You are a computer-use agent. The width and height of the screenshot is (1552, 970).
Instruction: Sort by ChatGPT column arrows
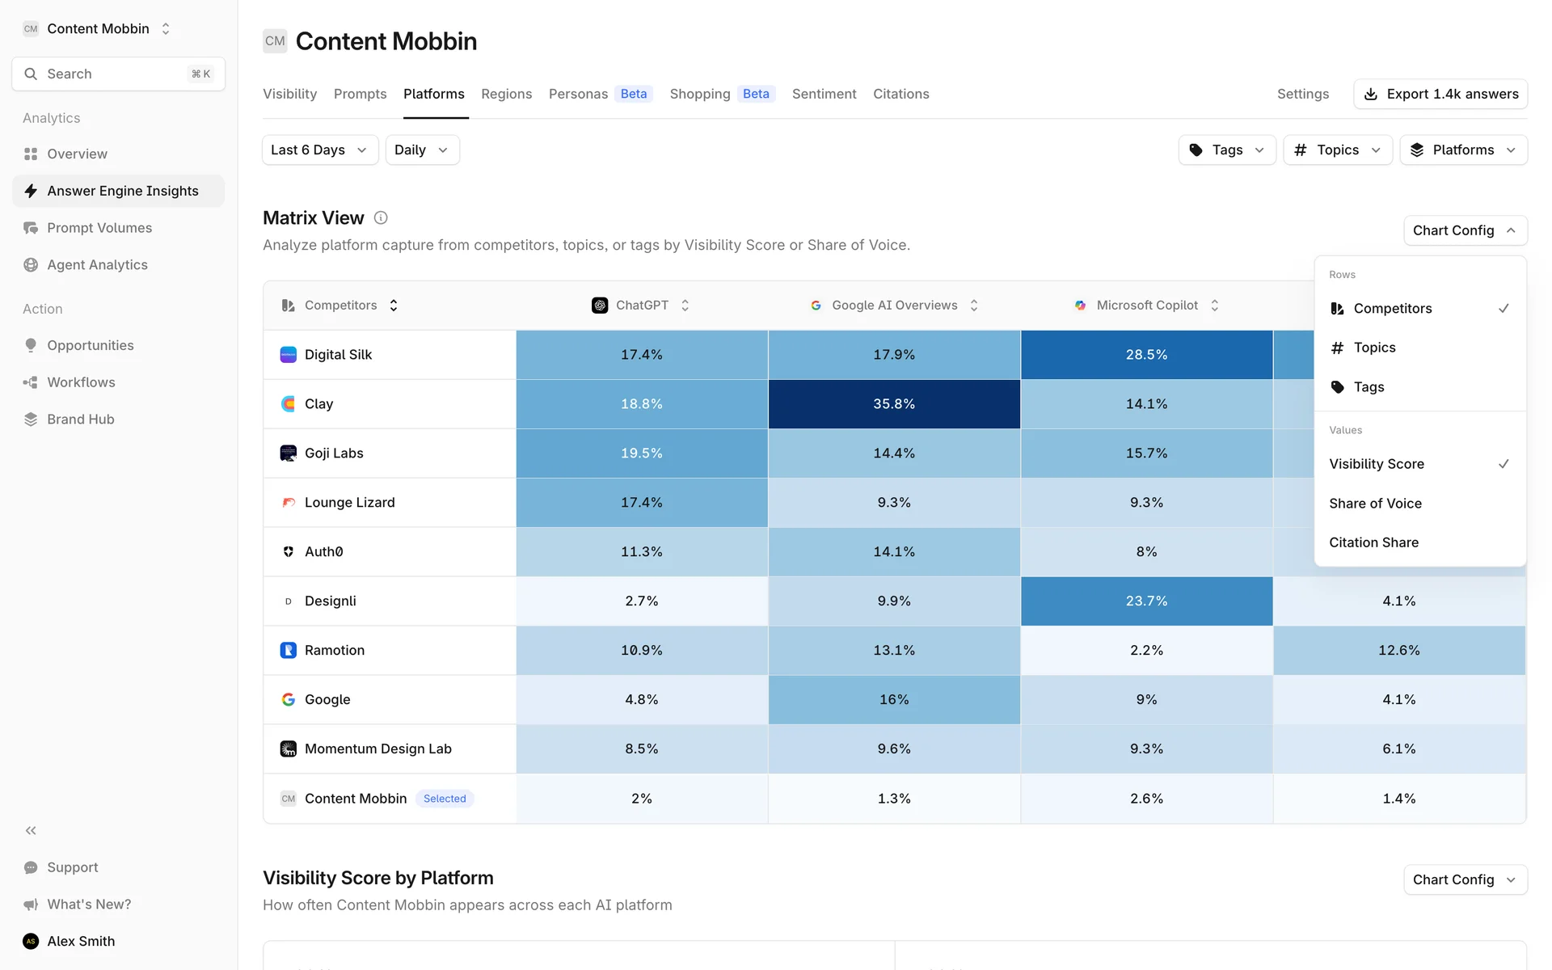tap(685, 305)
